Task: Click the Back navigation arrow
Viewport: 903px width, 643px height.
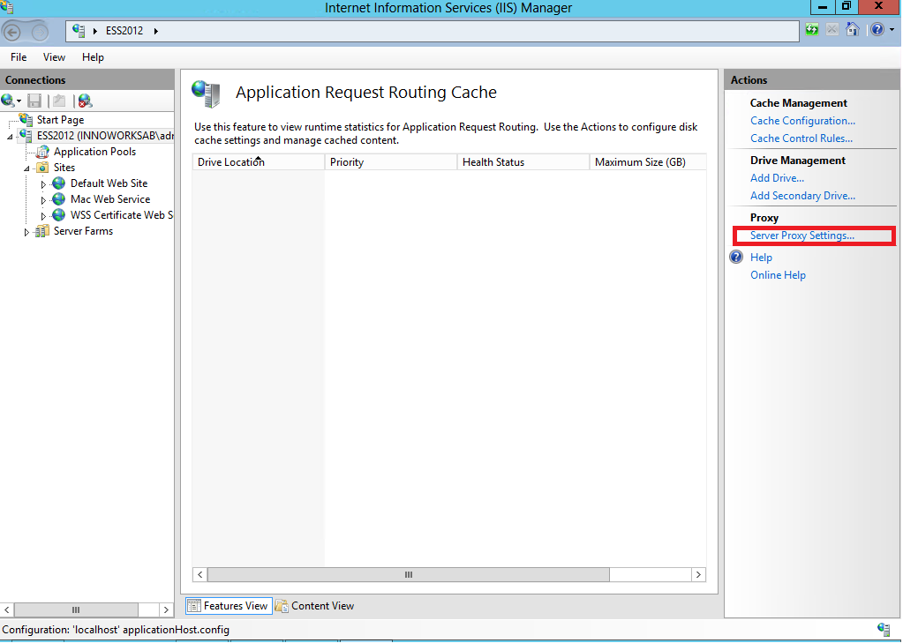Action: [x=12, y=32]
